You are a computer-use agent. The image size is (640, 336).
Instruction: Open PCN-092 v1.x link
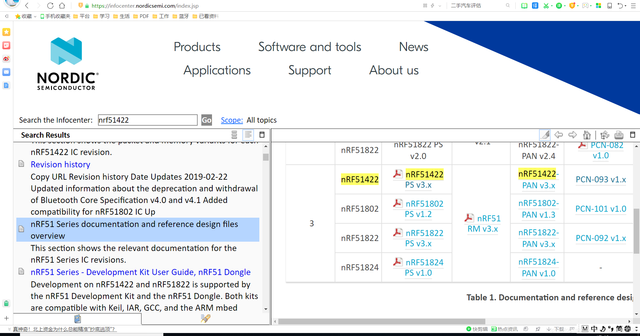[601, 238]
